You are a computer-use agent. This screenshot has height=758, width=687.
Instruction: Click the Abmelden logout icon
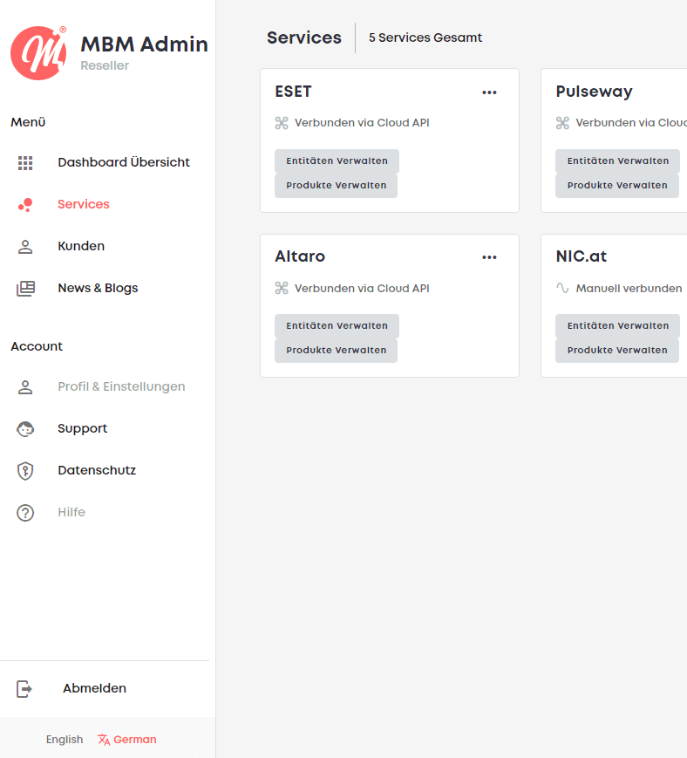24,689
